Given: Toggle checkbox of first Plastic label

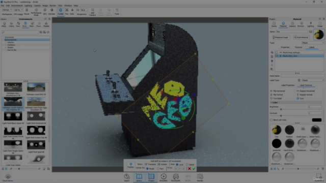Looking at the screenshot, I should (x=277, y=52).
